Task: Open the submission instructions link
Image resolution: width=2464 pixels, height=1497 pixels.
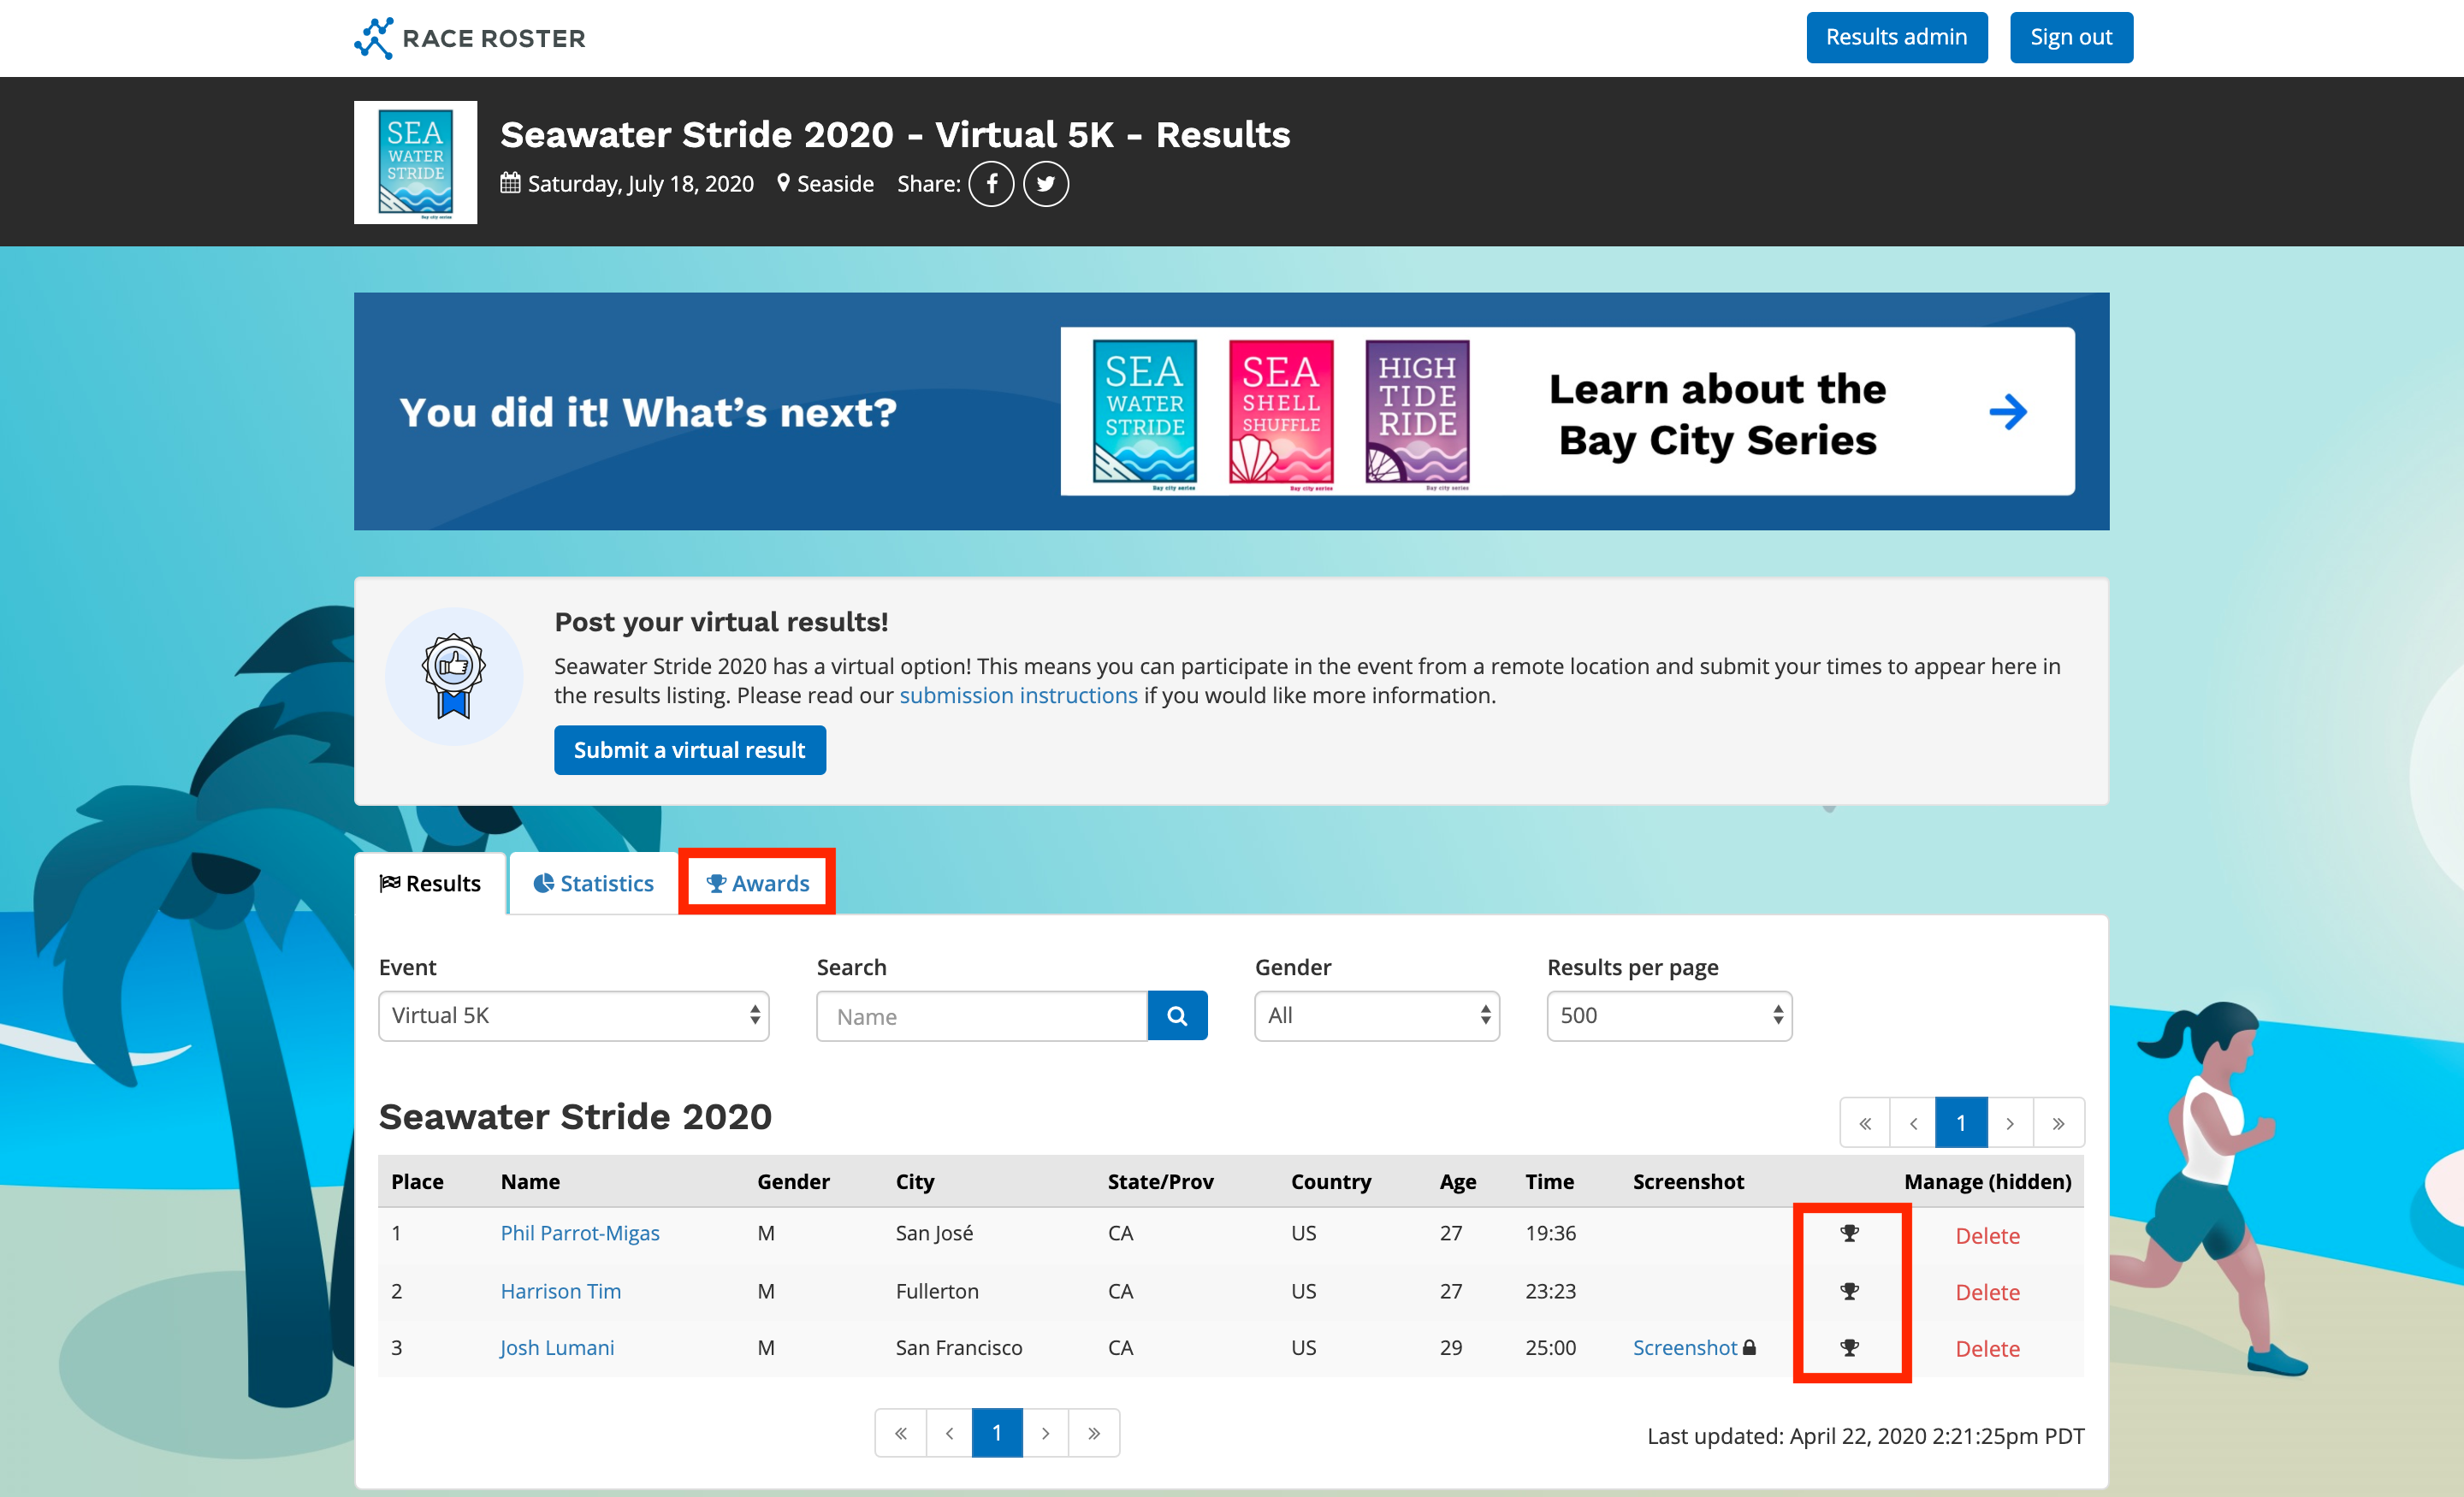Action: (x=1018, y=695)
